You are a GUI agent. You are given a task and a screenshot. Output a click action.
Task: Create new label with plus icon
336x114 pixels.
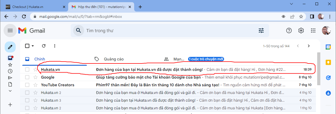tap(10, 105)
